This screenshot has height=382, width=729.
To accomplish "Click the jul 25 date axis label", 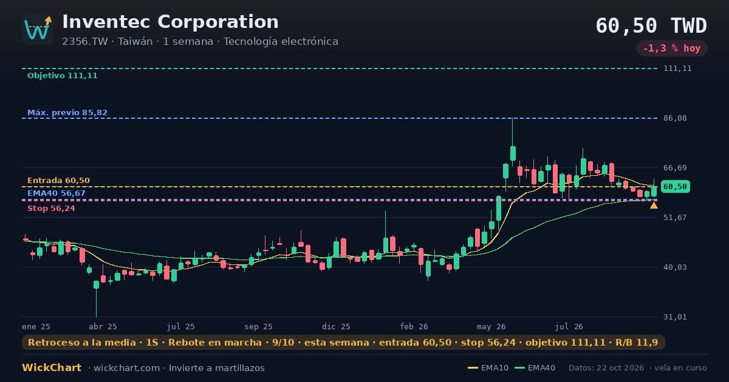I will pyautogui.click(x=181, y=326).
